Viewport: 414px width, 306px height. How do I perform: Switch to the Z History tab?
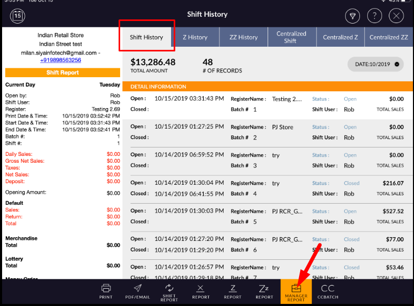[x=195, y=37]
